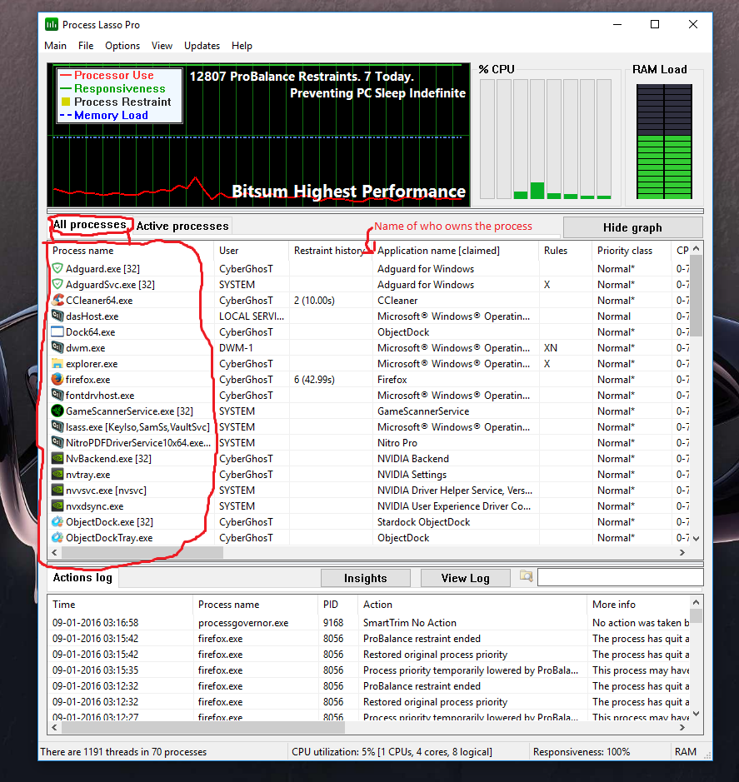The height and width of the screenshot is (782, 739).
Task: Click the ObjectDockTray.exe icon
Action: [57, 538]
